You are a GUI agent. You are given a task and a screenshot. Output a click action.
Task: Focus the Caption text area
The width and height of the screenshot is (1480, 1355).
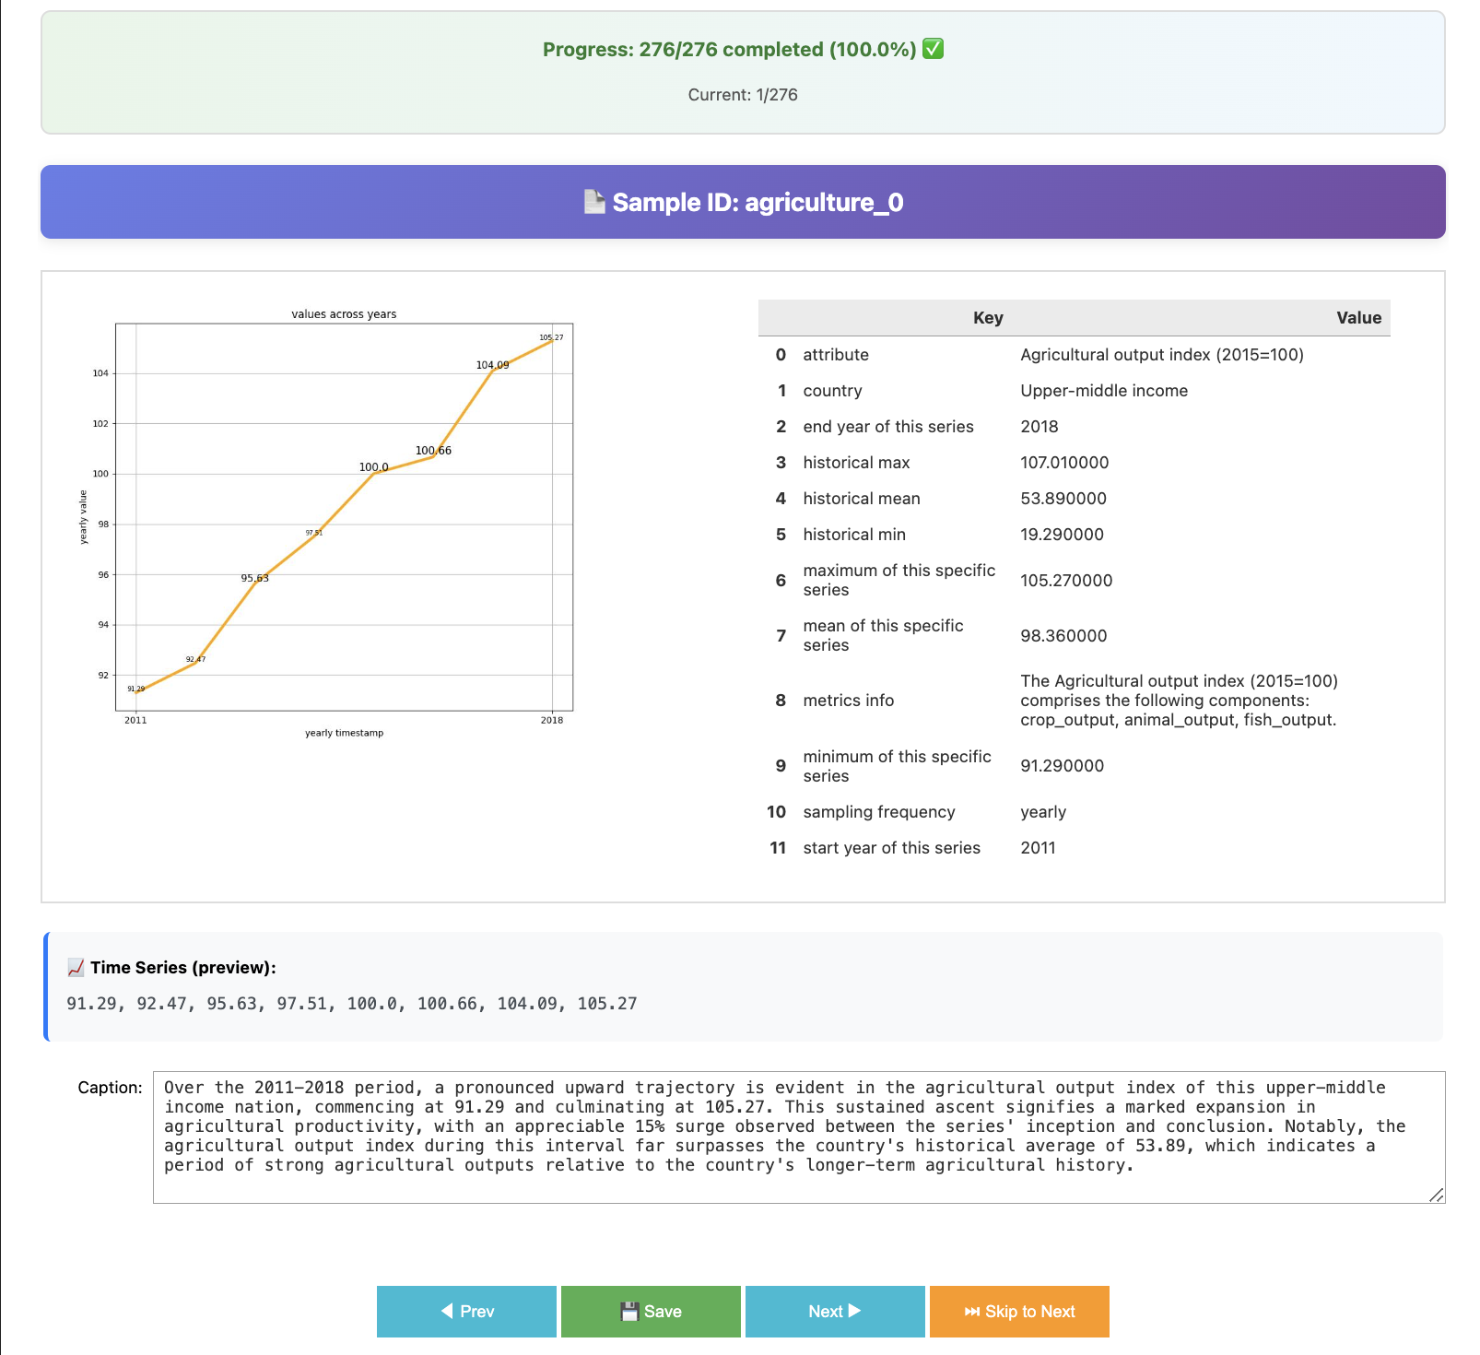click(798, 1137)
